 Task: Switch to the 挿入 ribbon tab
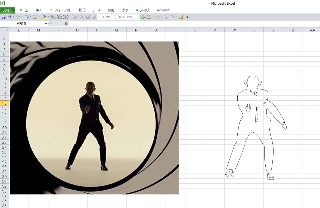click(39, 10)
